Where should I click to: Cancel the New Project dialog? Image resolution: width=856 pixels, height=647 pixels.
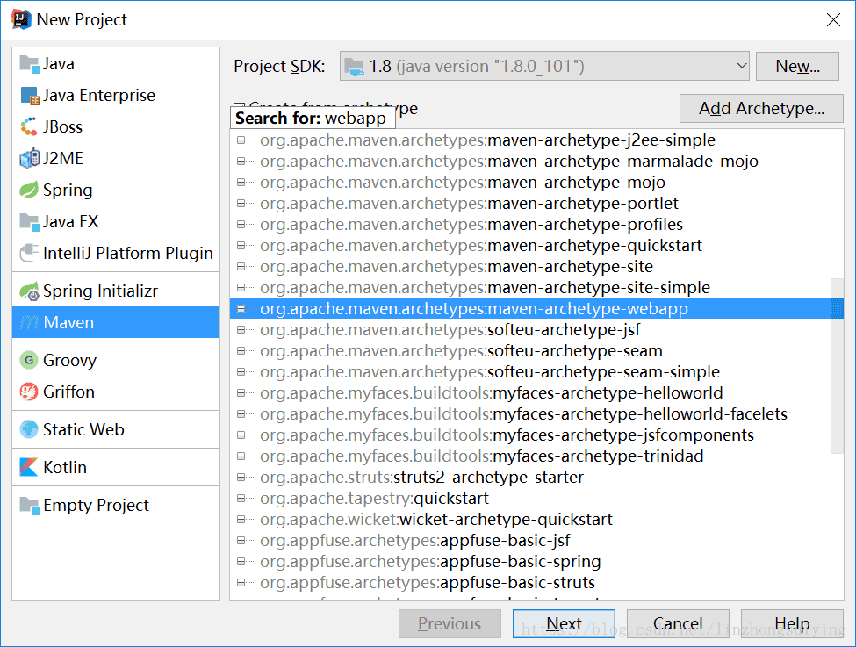point(678,623)
